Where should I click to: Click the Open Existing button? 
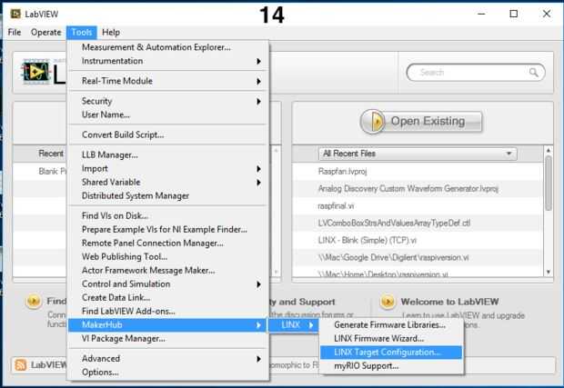click(x=421, y=122)
